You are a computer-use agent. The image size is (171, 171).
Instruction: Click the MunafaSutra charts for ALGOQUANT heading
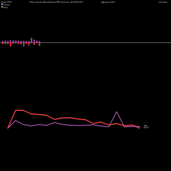tap(56, 2)
